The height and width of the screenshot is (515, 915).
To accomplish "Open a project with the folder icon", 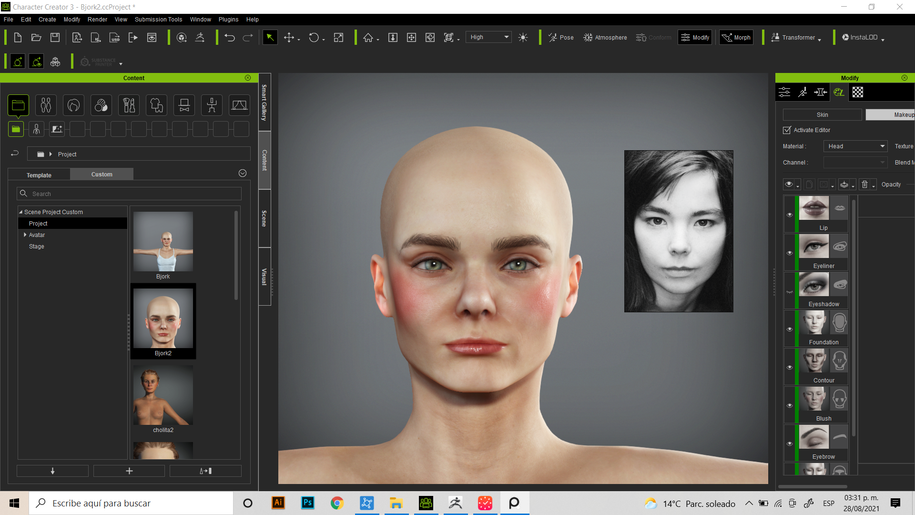I will click(x=36, y=38).
